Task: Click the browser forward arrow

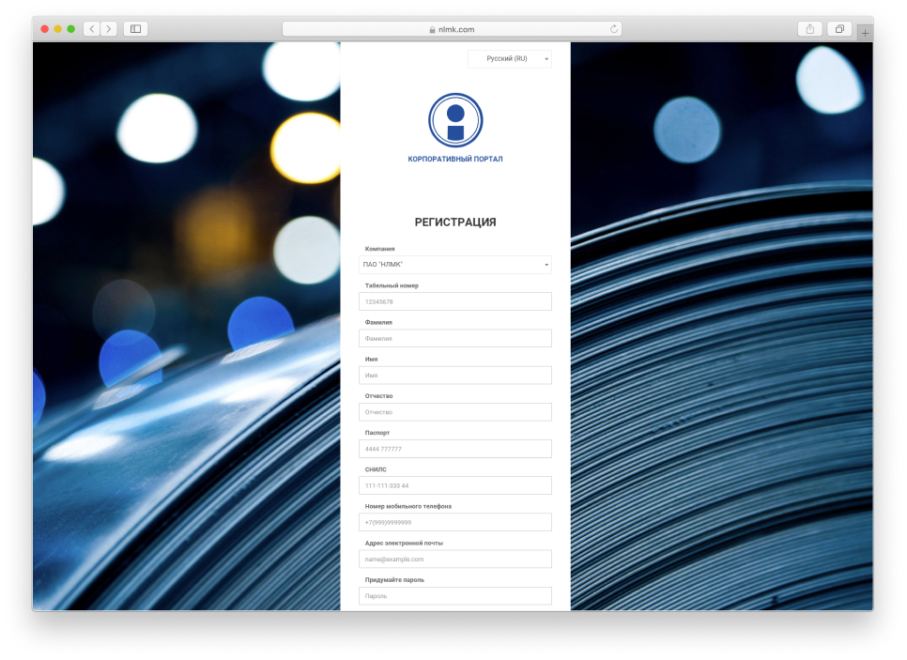Action: pos(109,29)
